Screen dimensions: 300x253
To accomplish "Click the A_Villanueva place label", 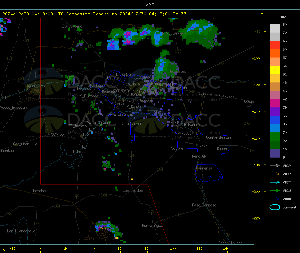I will tap(174, 33).
